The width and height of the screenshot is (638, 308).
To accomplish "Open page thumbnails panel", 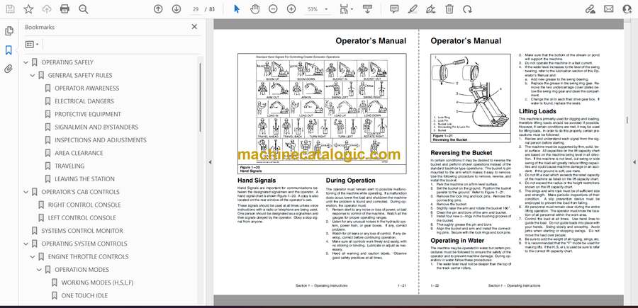I will (x=9, y=31).
